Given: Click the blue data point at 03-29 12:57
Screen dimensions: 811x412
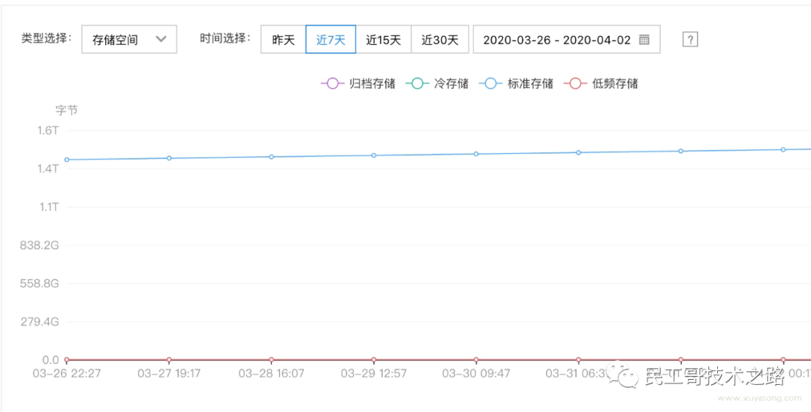Looking at the screenshot, I should tap(374, 155).
